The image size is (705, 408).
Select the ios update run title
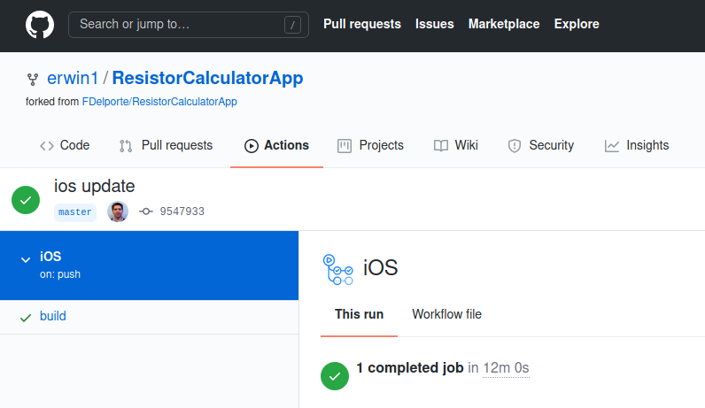(95, 186)
